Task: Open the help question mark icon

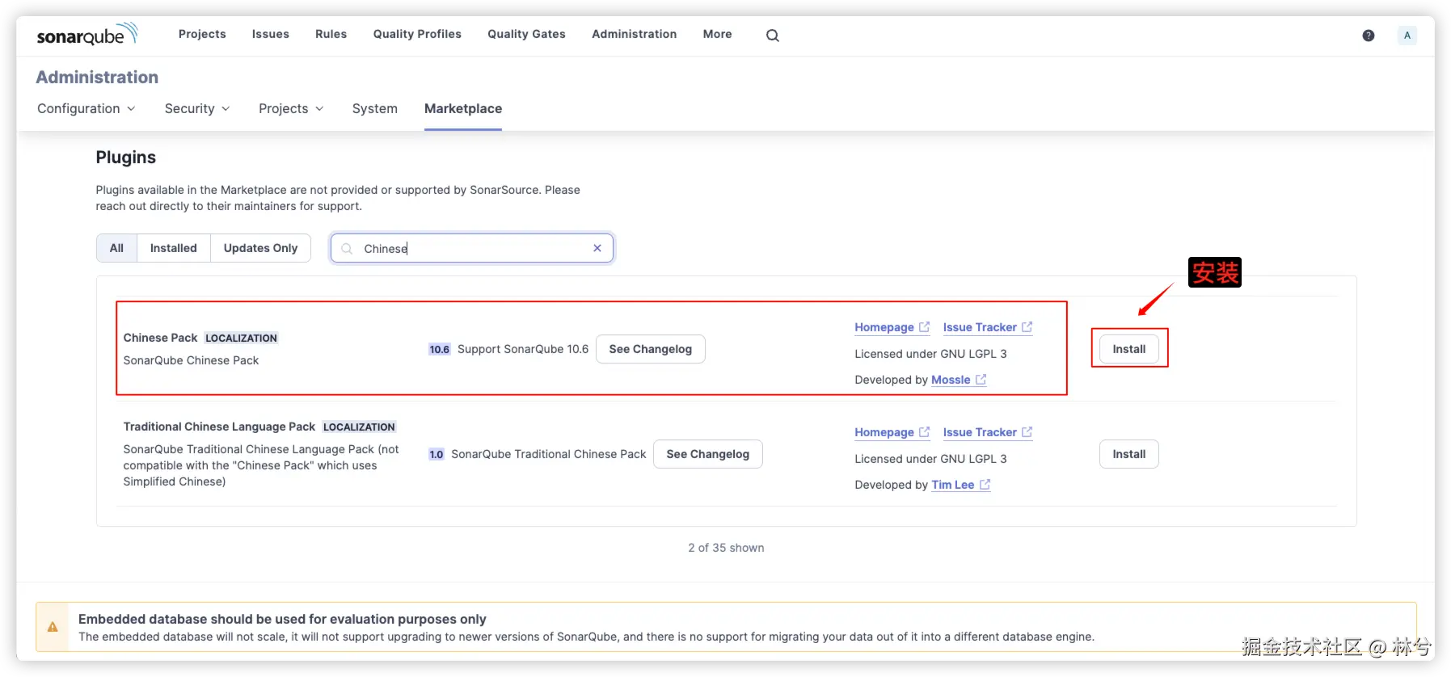Action: pos(1369,36)
